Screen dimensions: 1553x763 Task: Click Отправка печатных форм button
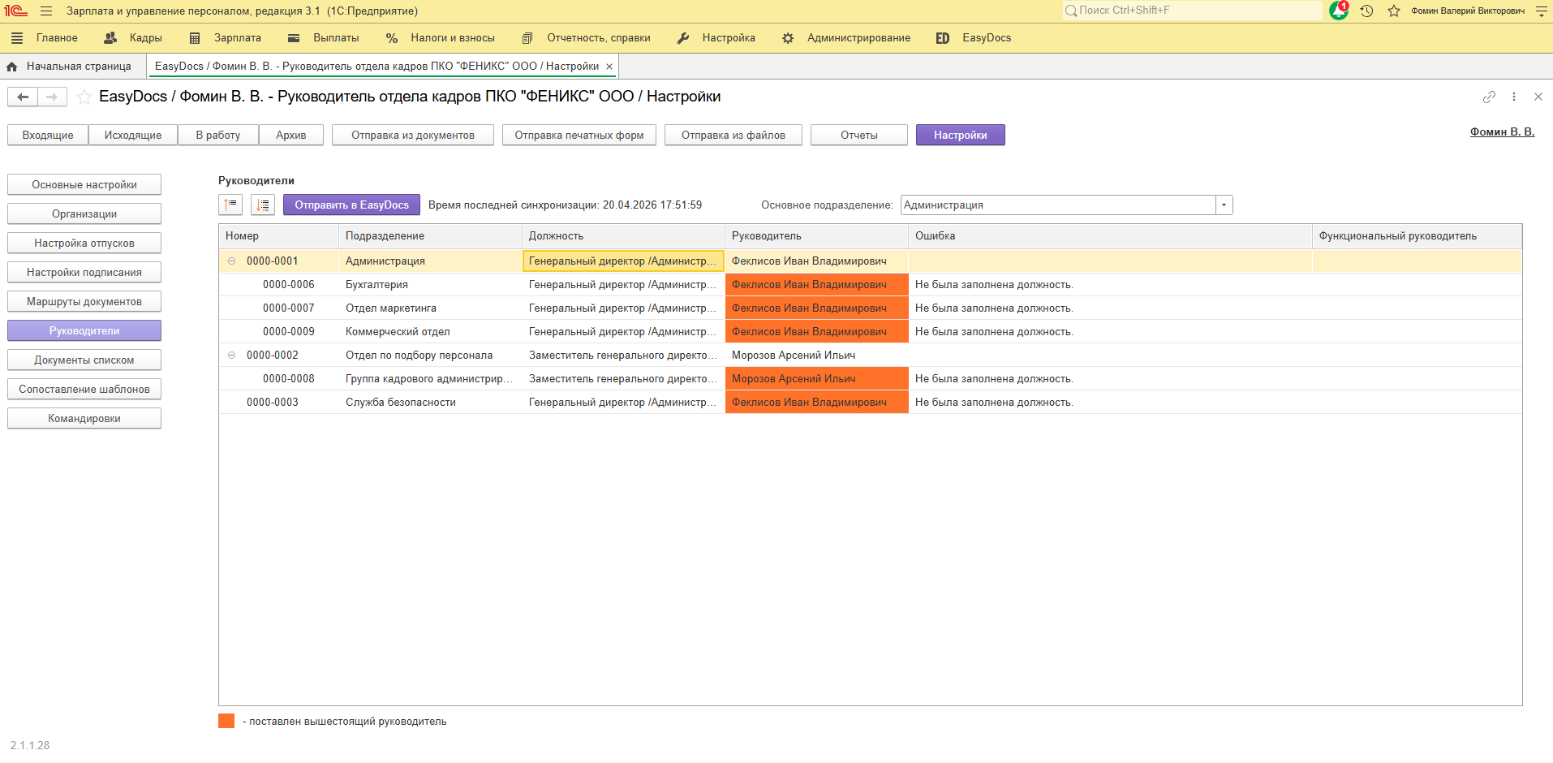point(579,136)
